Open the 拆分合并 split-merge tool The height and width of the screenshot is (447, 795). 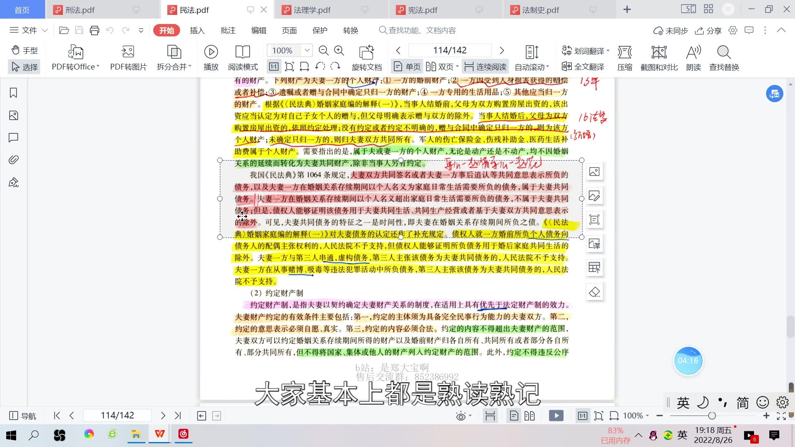tap(174, 58)
